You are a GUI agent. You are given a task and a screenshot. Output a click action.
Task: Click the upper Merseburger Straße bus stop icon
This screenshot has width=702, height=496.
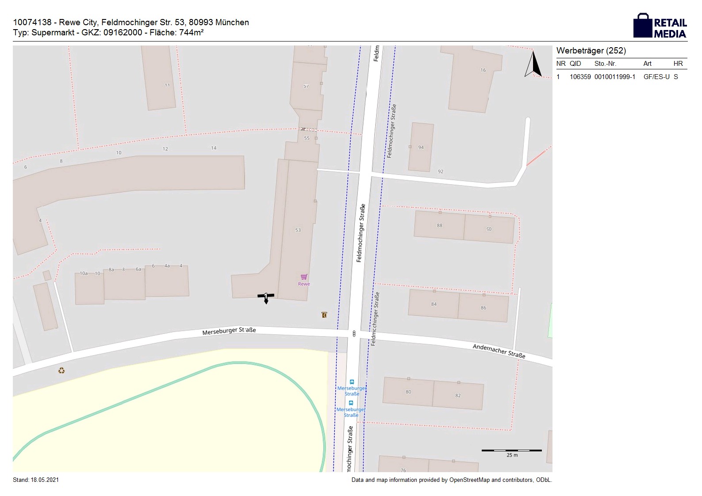coord(352,382)
